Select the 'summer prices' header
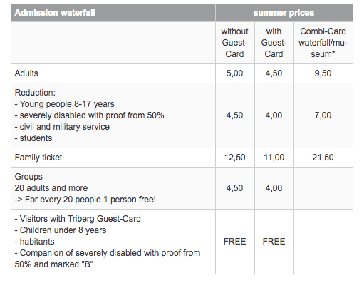The image size is (364, 283). 284,13
